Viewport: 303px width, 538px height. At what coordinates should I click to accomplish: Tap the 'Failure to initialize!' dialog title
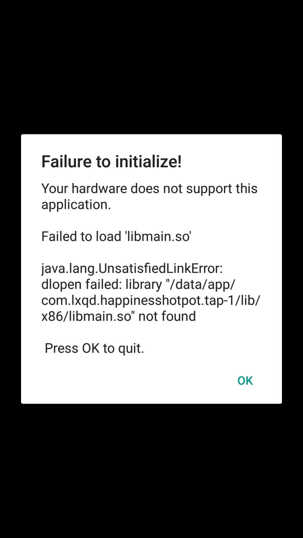pyautogui.click(x=112, y=162)
